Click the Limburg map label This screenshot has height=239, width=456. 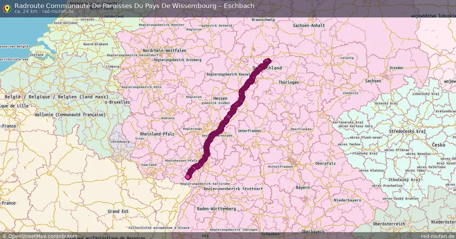click(112, 66)
